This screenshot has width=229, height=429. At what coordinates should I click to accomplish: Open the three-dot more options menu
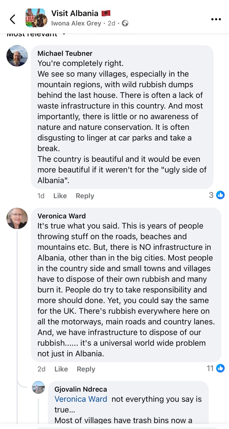pos(216,19)
